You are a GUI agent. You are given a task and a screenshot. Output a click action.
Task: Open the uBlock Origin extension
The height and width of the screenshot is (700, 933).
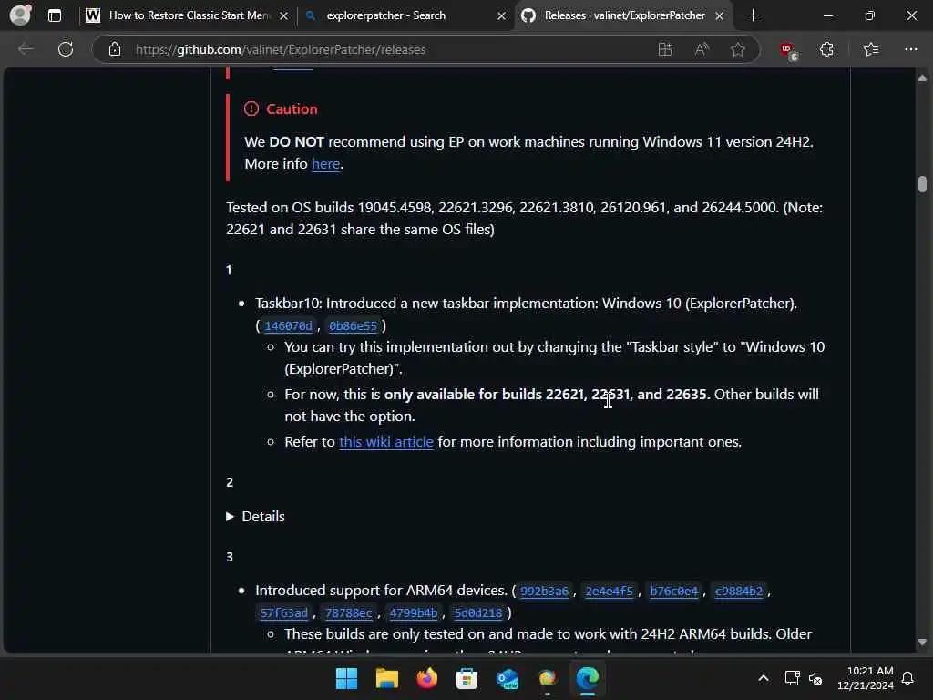point(788,50)
